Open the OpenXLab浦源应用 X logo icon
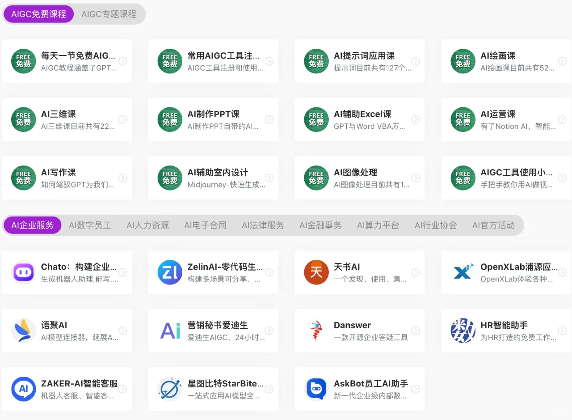The image size is (572, 420). point(463,272)
